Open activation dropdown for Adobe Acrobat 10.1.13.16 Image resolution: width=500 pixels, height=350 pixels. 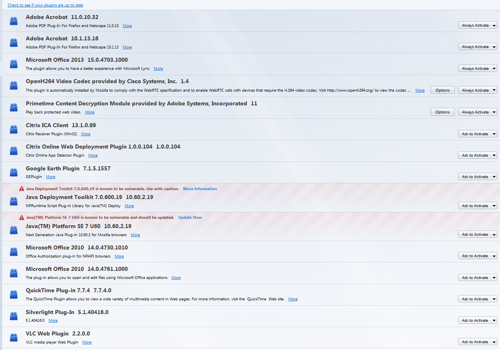477,46
